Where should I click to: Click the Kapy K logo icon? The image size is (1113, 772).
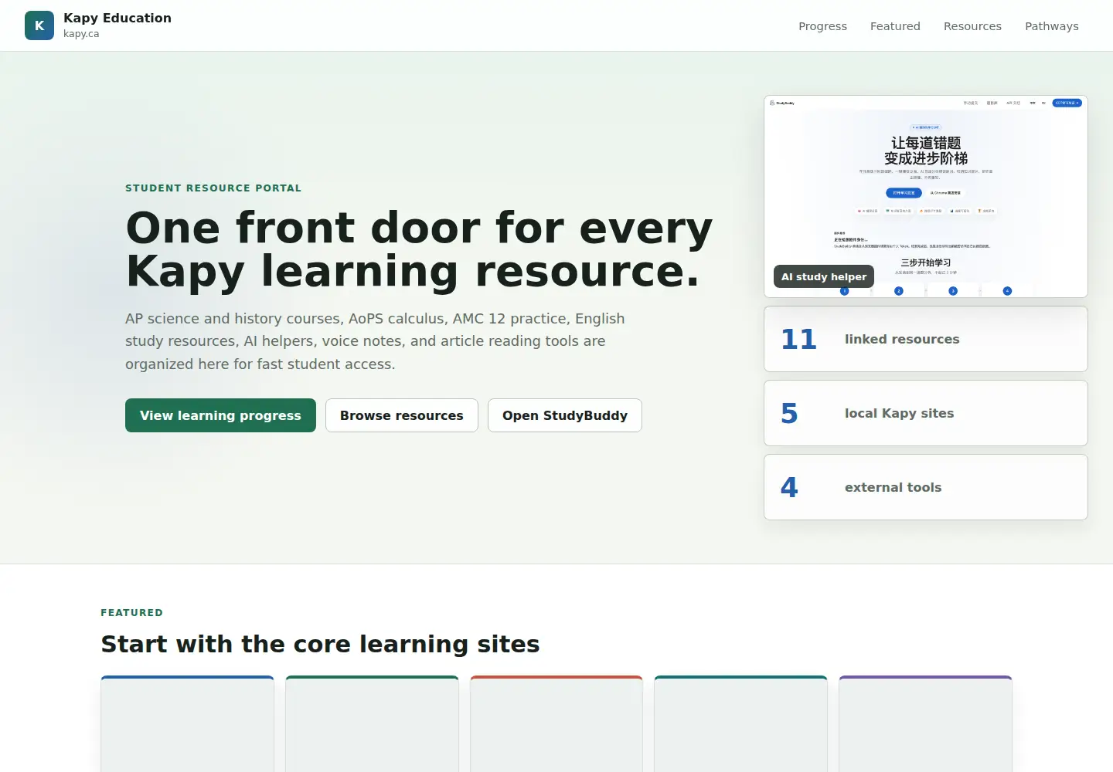click(39, 25)
